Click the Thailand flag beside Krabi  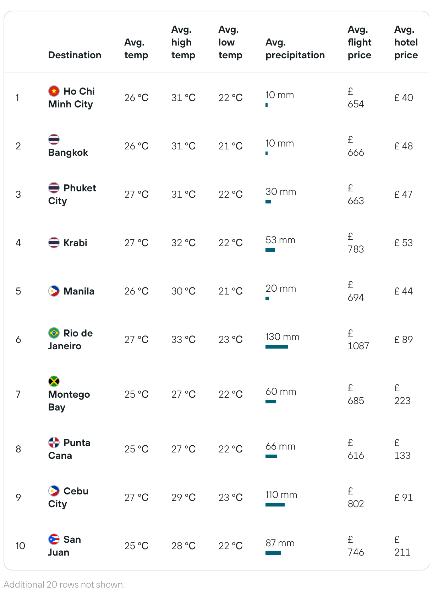(x=54, y=243)
